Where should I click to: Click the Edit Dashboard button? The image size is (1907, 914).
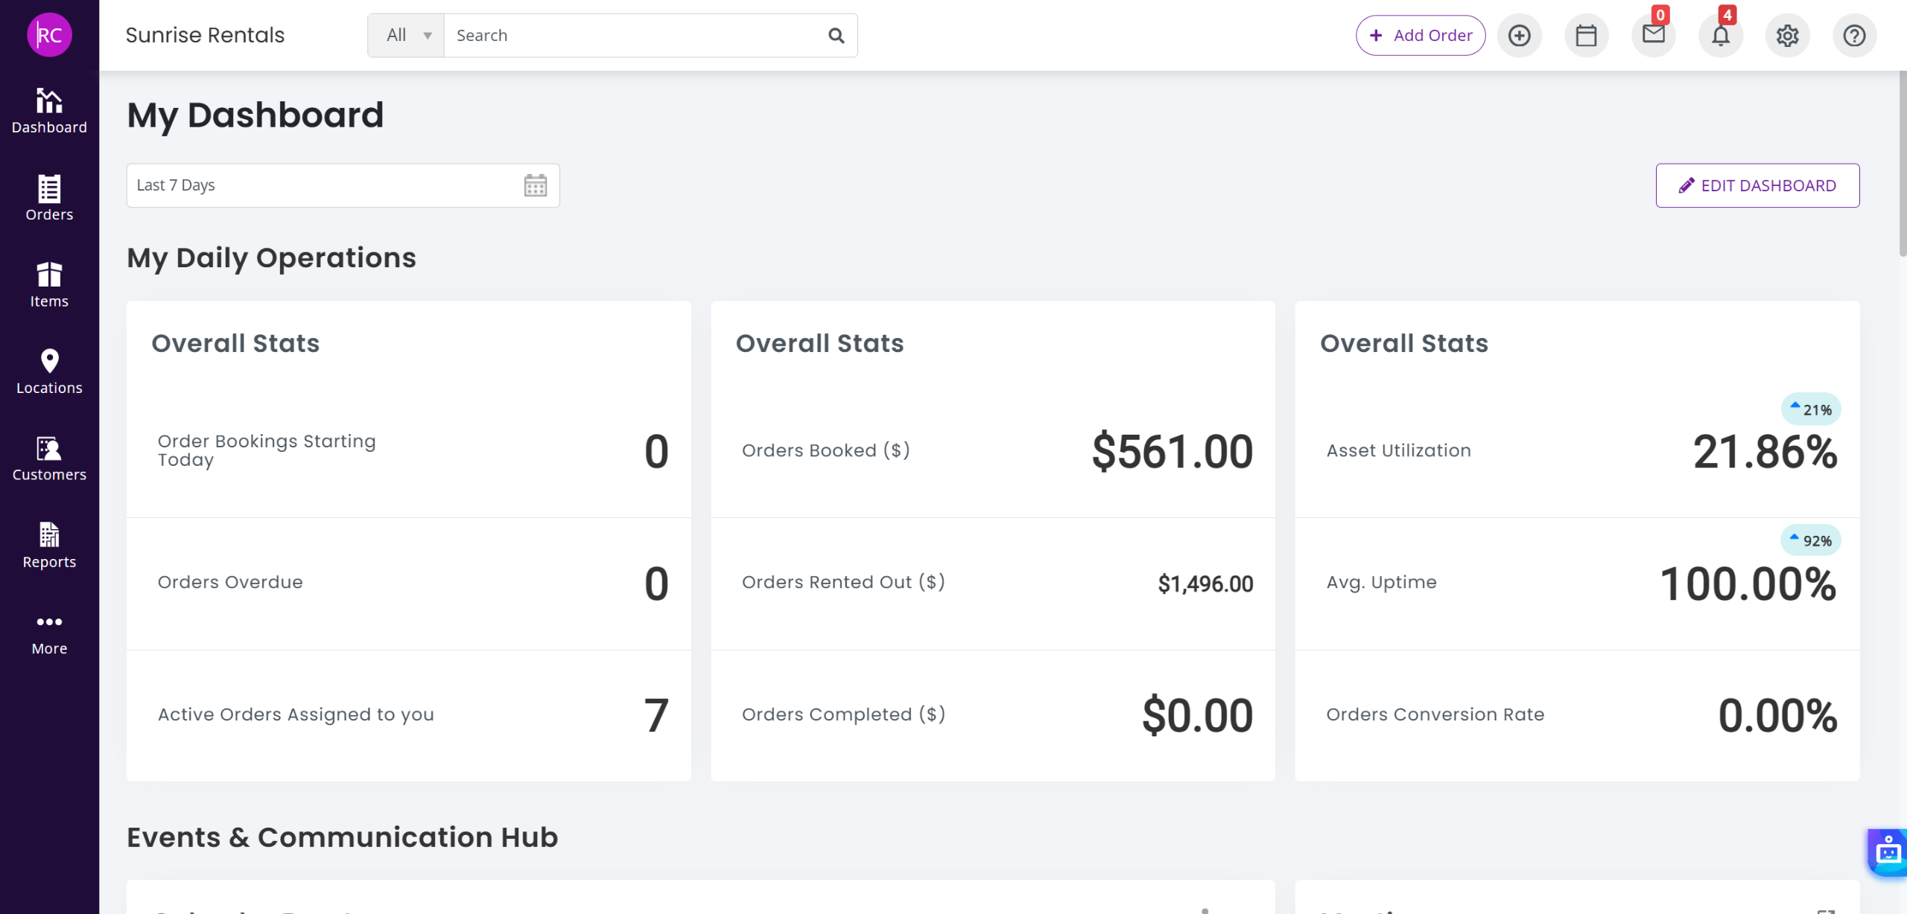click(1757, 185)
